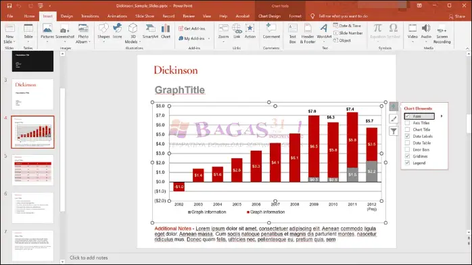
Task: Insert a Symbol (omega icon)
Action: click(x=393, y=31)
